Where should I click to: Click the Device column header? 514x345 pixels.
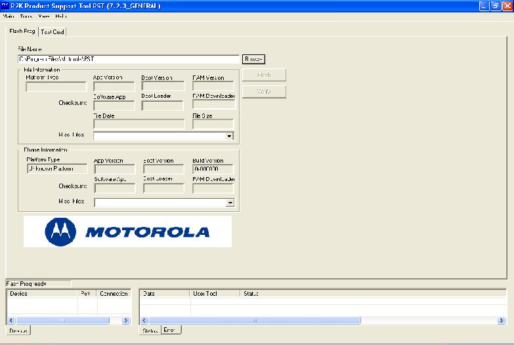click(42, 294)
